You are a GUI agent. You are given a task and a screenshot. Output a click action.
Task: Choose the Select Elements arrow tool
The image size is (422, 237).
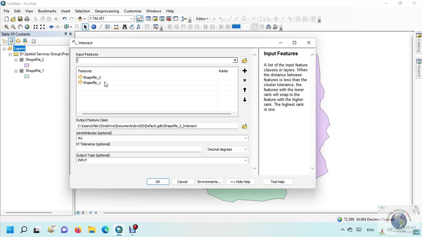[x=85, y=27]
